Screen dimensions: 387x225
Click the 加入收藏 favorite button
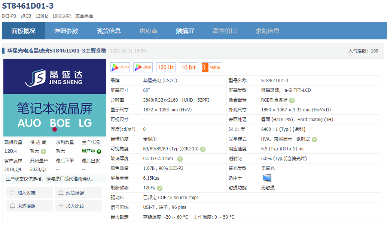pyautogui.click(x=30, y=192)
